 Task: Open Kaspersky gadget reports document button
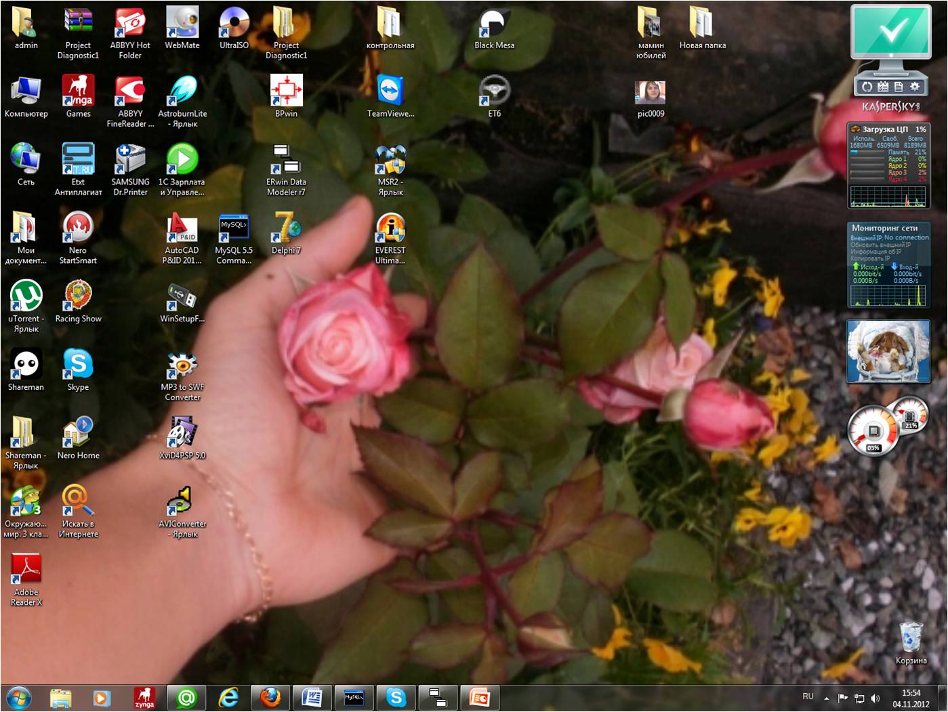coord(899,87)
